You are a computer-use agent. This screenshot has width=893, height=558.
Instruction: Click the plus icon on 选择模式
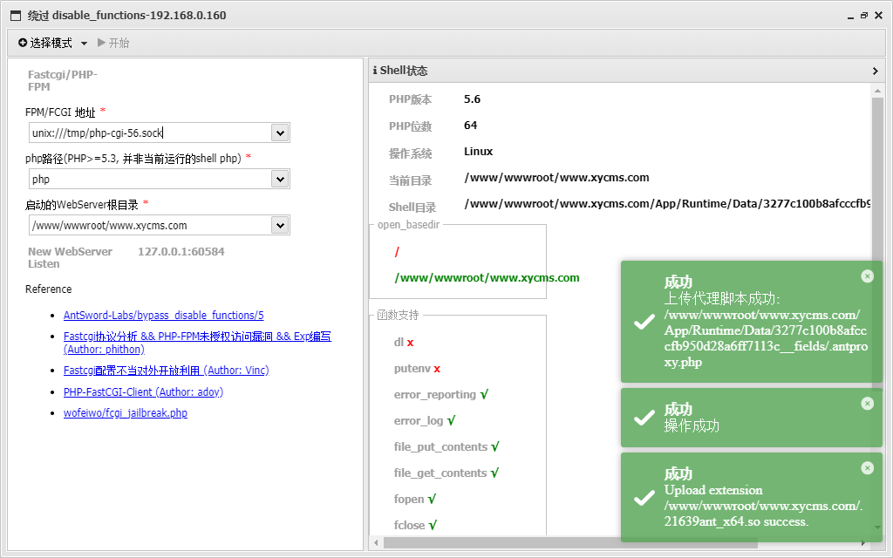click(x=23, y=43)
